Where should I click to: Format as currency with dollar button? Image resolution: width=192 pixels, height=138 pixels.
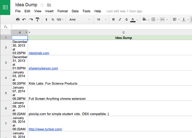pos(46,20)
